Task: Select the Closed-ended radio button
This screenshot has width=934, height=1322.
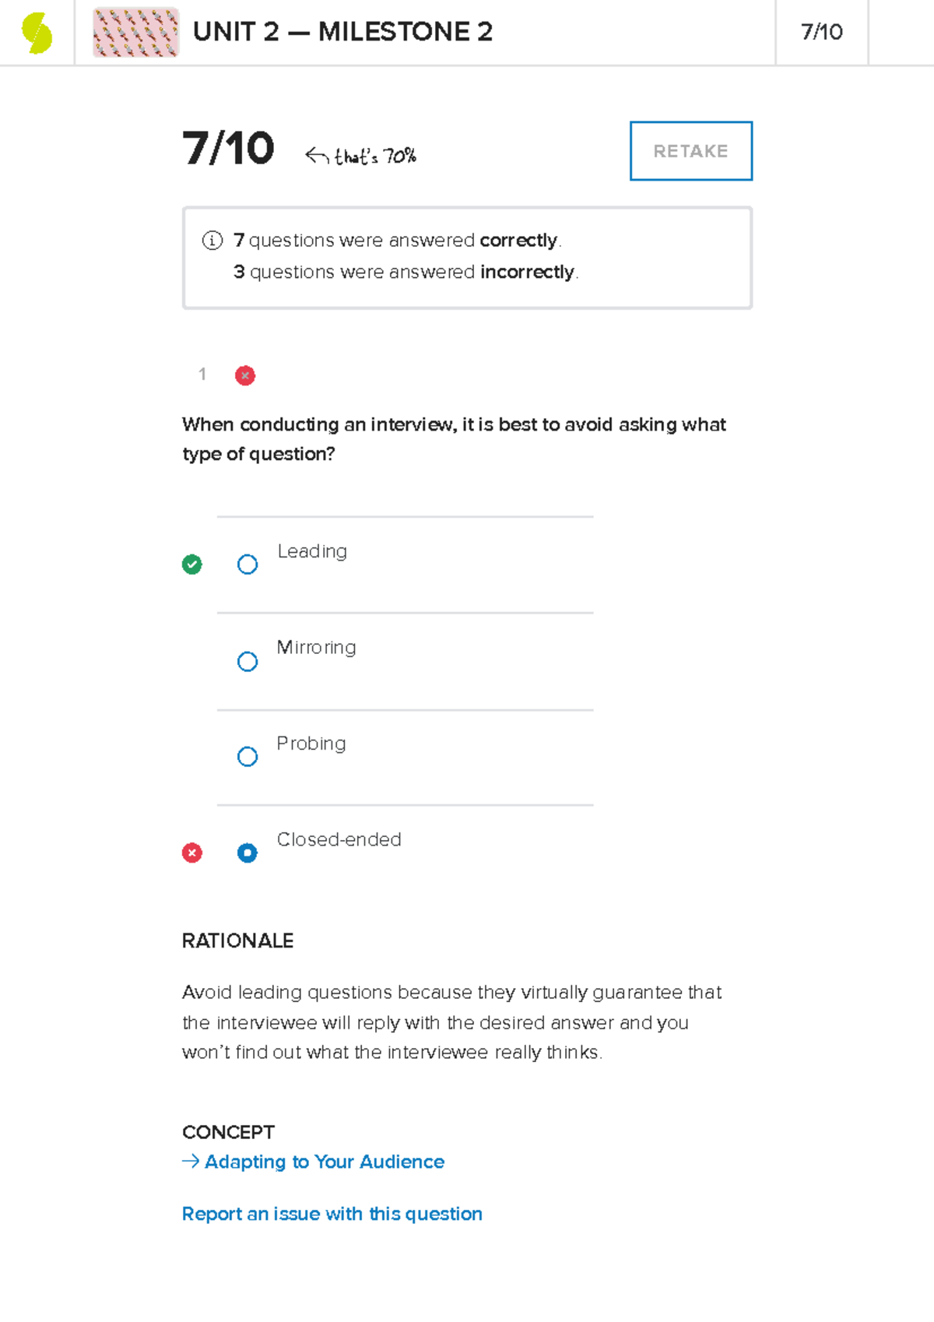Action: tap(247, 853)
